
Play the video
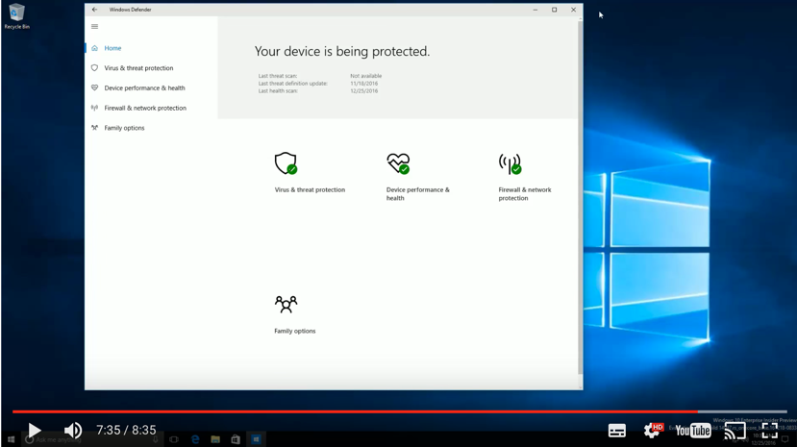pyautogui.click(x=34, y=431)
